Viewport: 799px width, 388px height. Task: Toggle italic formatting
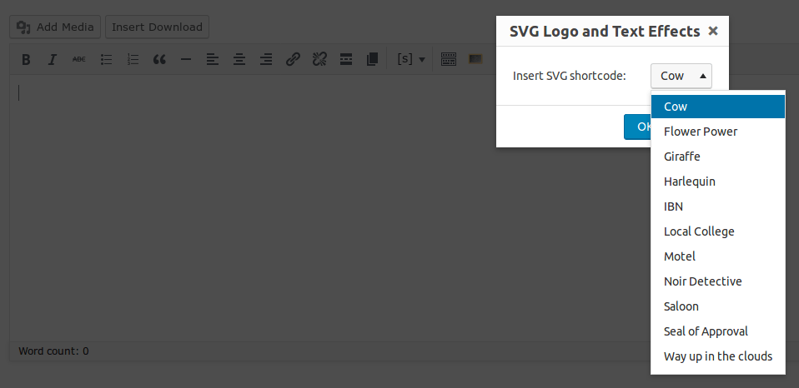[52, 60]
